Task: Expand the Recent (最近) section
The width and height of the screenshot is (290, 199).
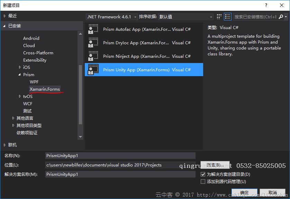Action: pos(4,16)
